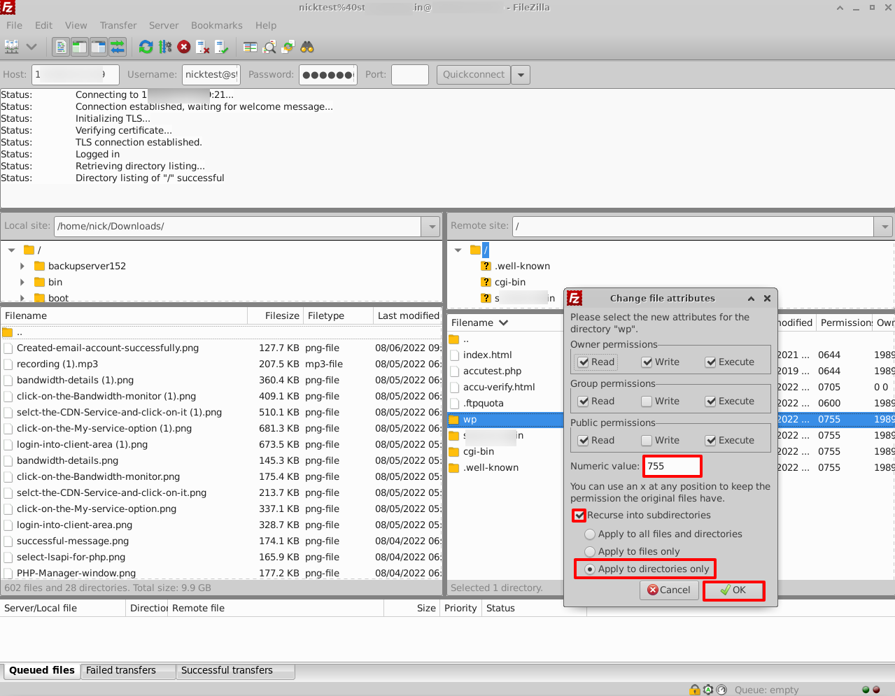Screen dimensions: 895x696
Task: Click the .well-known question-mark folder icon in tree
Action: 486,266
